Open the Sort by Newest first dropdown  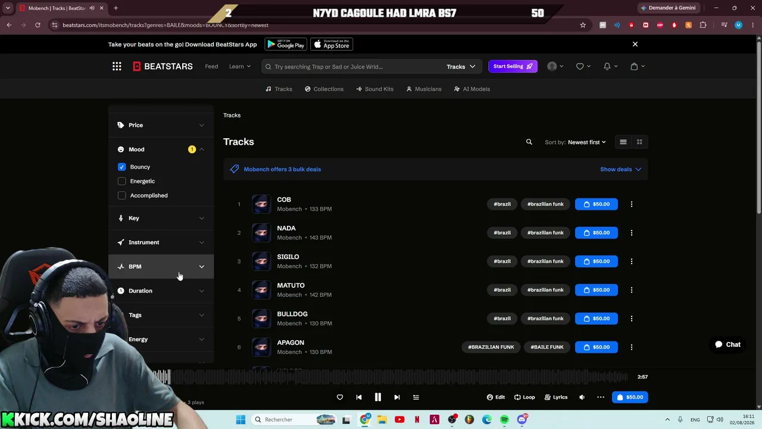(586, 142)
